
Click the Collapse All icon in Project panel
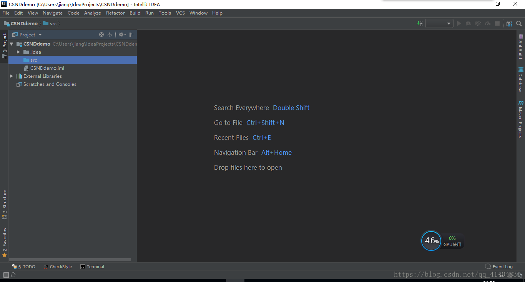110,34
